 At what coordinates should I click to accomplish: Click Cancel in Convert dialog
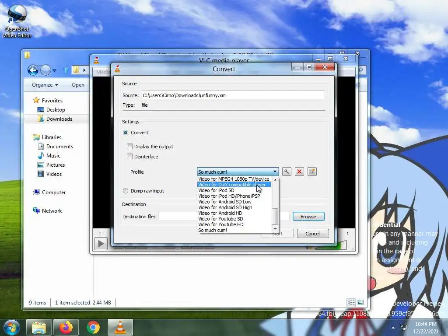[312, 234]
